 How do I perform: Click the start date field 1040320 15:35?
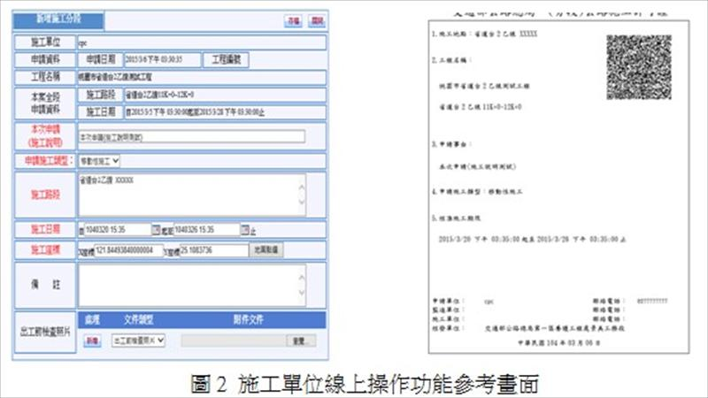click(x=118, y=230)
